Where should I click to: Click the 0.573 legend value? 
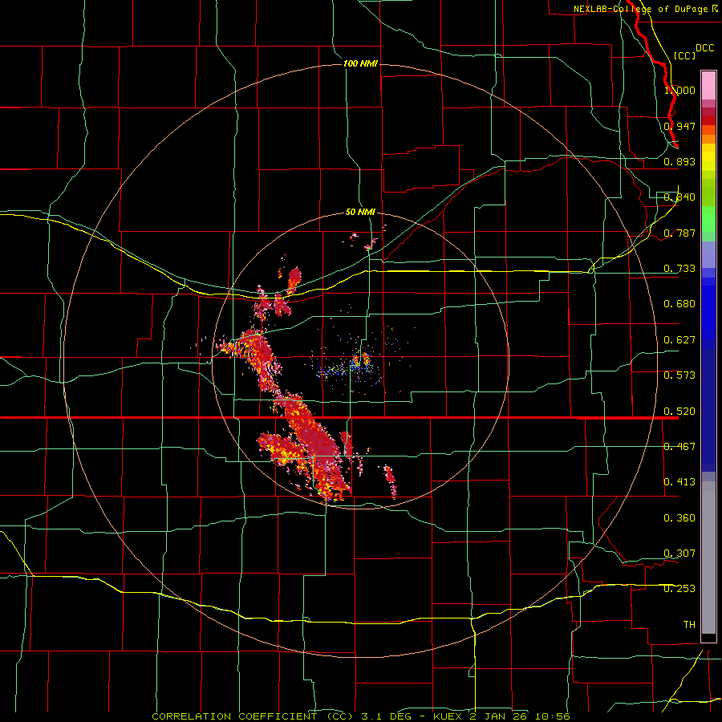pyautogui.click(x=679, y=375)
